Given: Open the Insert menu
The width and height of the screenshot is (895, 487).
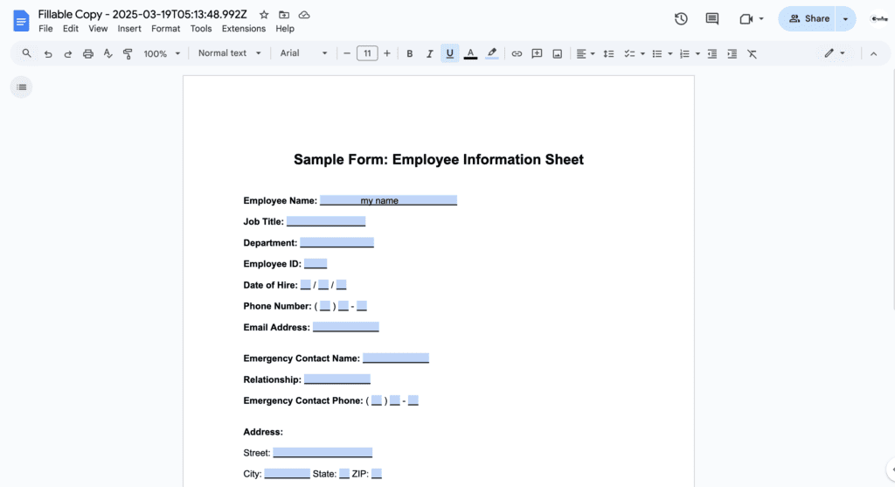Looking at the screenshot, I should [x=129, y=29].
